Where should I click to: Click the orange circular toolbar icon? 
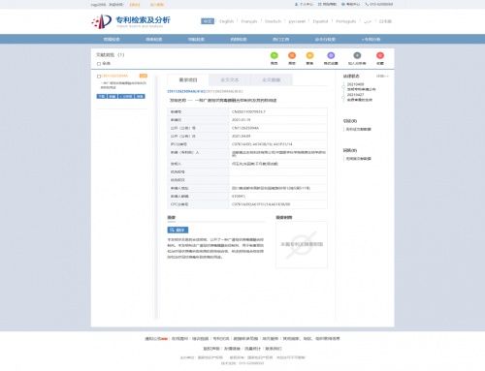[292, 55]
